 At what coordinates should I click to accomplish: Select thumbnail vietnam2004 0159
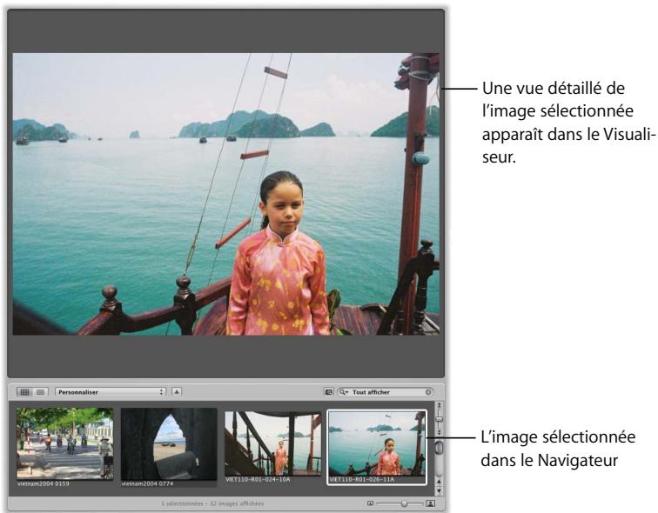pyautogui.click(x=64, y=443)
